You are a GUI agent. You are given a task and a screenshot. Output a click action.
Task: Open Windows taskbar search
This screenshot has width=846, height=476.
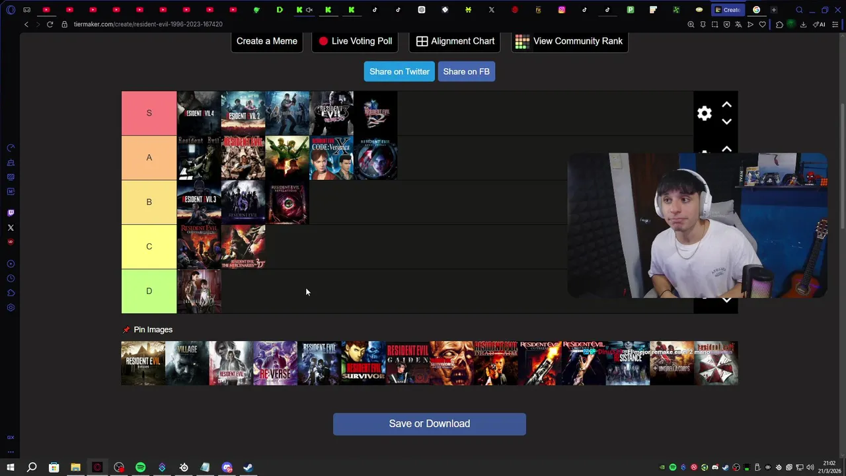(32, 467)
